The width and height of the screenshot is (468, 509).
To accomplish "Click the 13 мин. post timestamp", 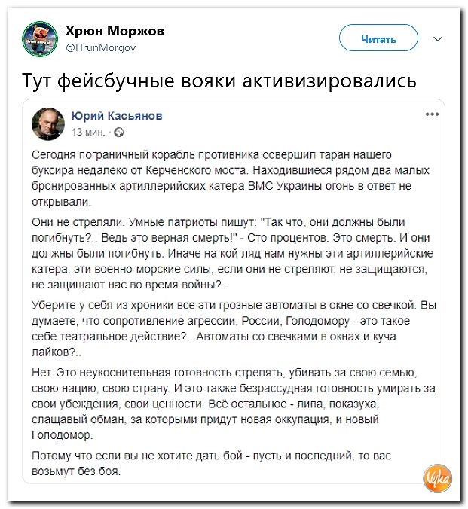I will [88, 132].
